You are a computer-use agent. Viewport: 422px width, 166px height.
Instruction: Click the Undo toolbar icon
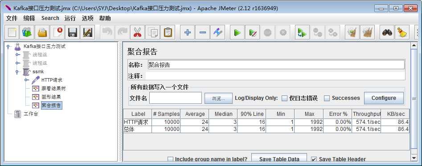click(x=107, y=32)
